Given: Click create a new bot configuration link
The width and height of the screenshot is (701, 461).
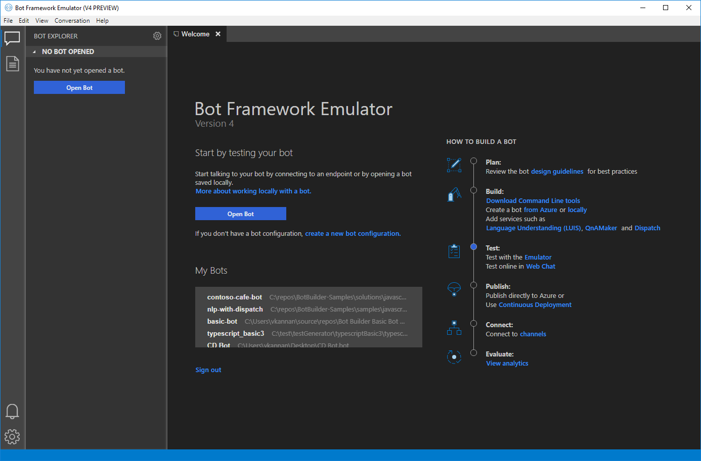Looking at the screenshot, I should pos(353,234).
